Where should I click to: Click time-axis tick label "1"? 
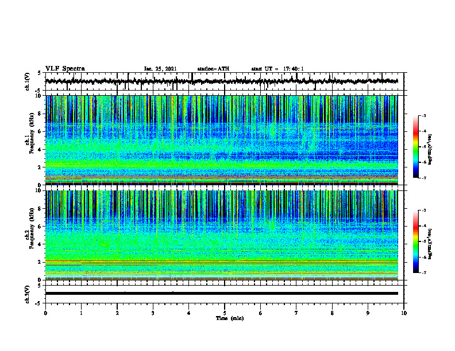tap(81, 313)
